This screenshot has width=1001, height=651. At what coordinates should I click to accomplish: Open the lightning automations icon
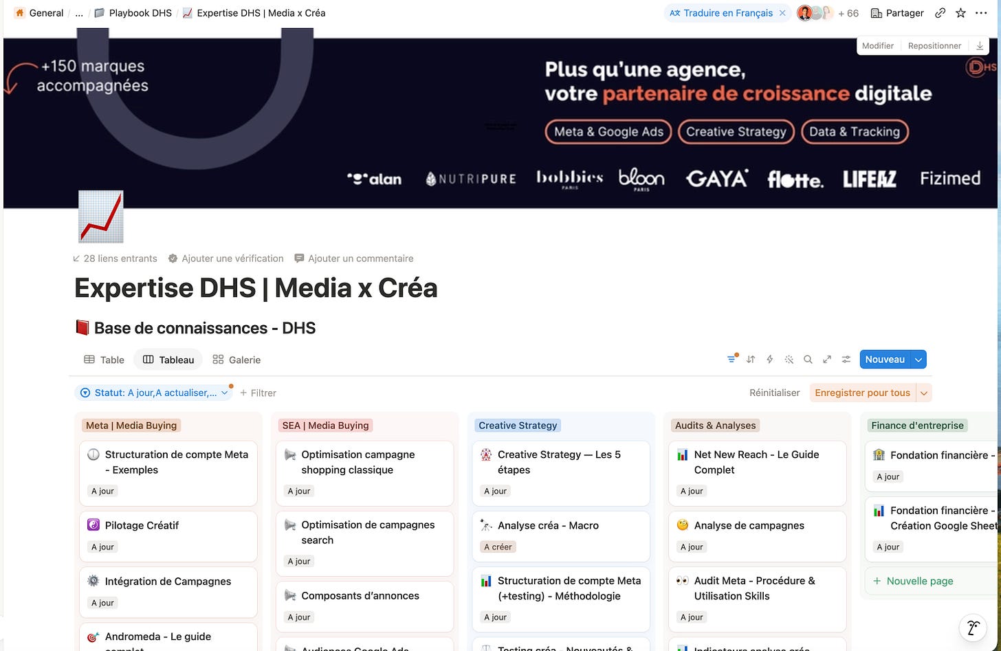pos(770,360)
